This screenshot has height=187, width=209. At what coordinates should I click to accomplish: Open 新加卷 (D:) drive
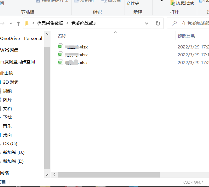pos(14,152)
